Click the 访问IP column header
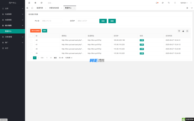 tap(125, 36)
